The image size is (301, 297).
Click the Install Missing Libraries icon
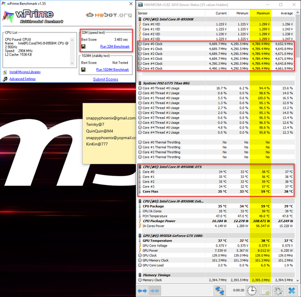5,72
